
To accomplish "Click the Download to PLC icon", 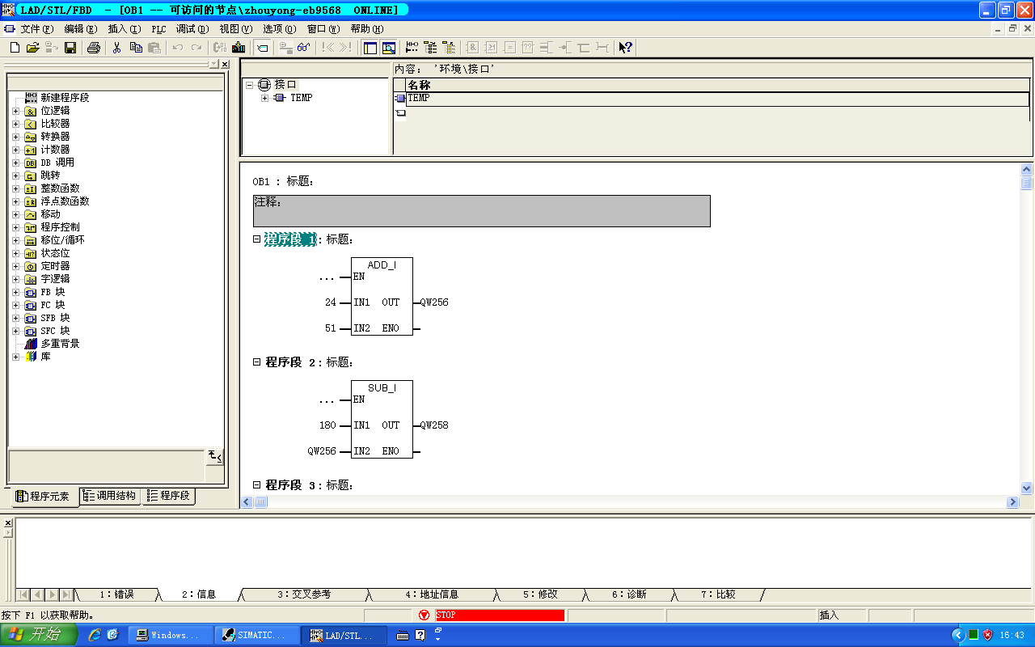I will click(x=239, y=48).
